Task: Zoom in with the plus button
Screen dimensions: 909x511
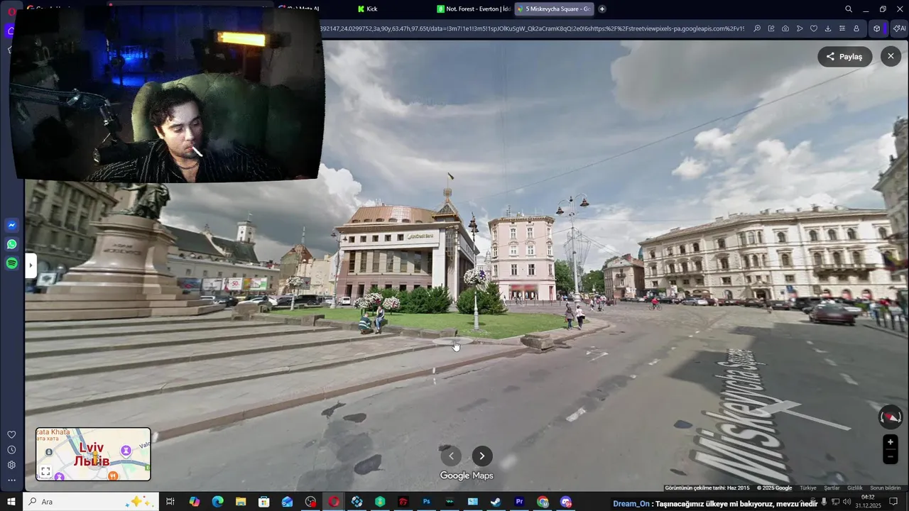Action: coord(891,442)
